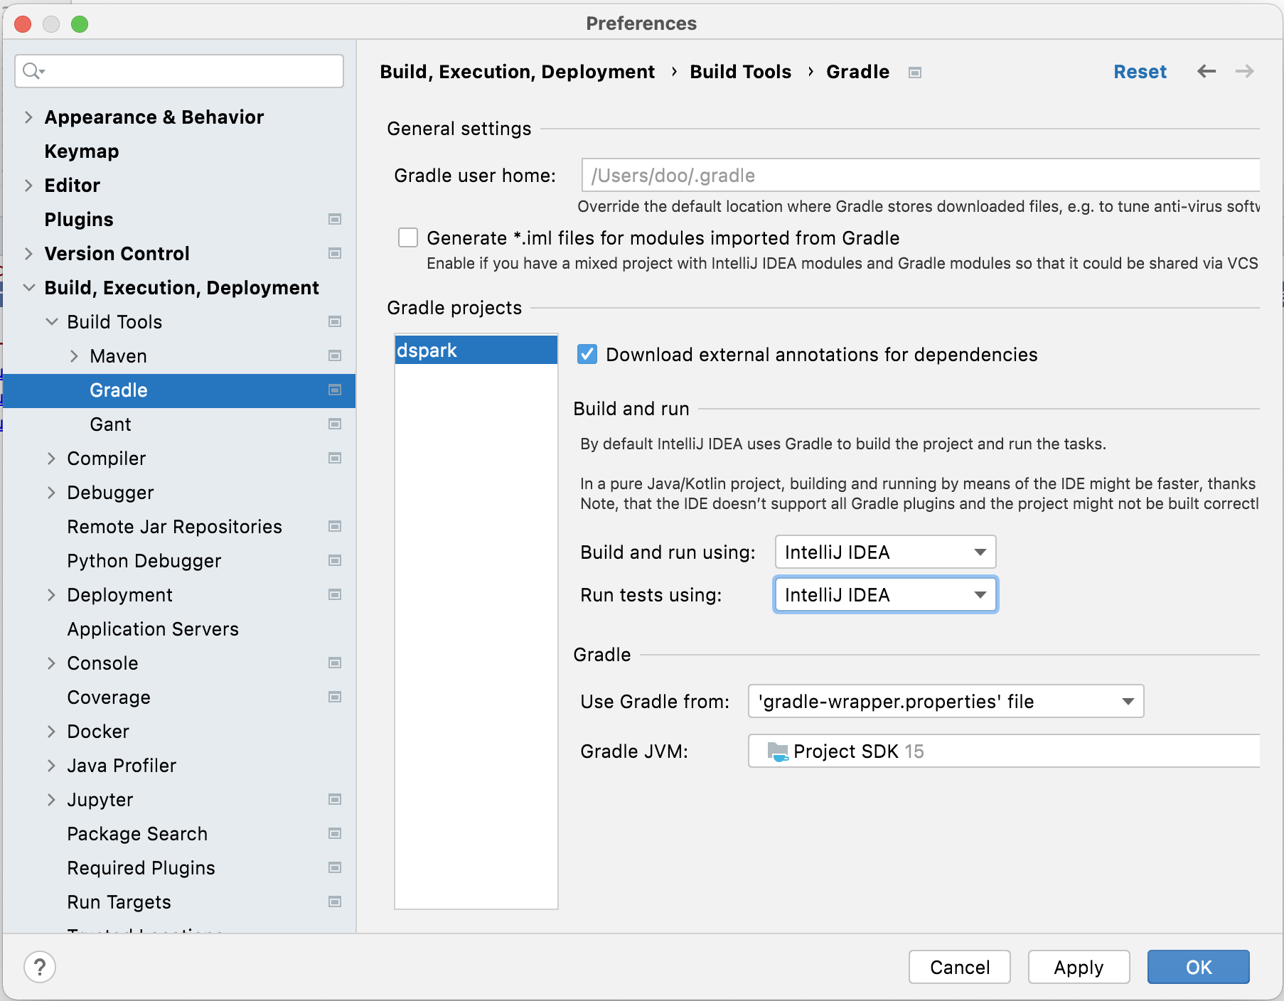The image size is (1284, 1001).
Task: Uncheck Download external annotations for dependencies
Action: pyautogui.click(x=587, y=354)
